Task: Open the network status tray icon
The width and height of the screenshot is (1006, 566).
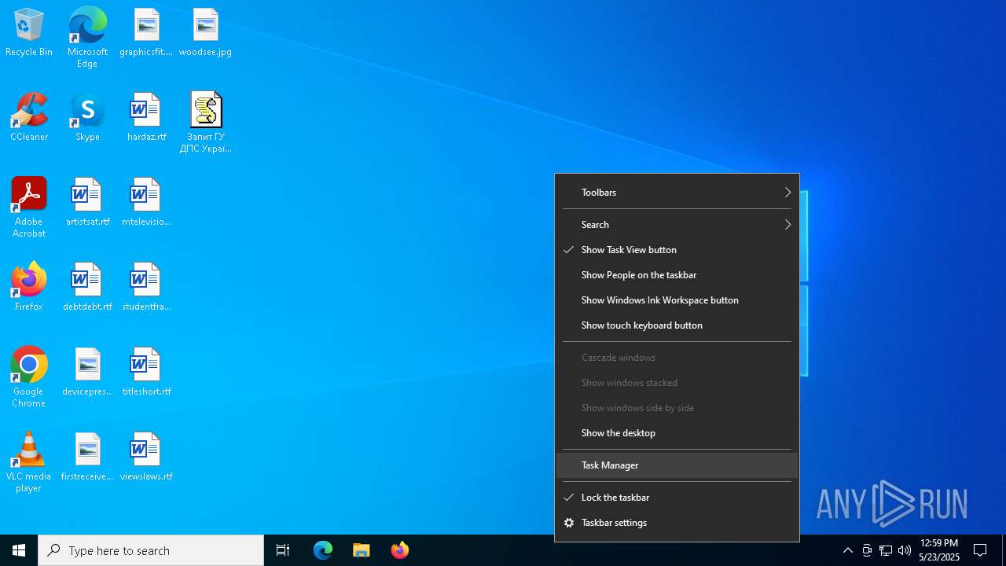Action: [x=886, y=550]
